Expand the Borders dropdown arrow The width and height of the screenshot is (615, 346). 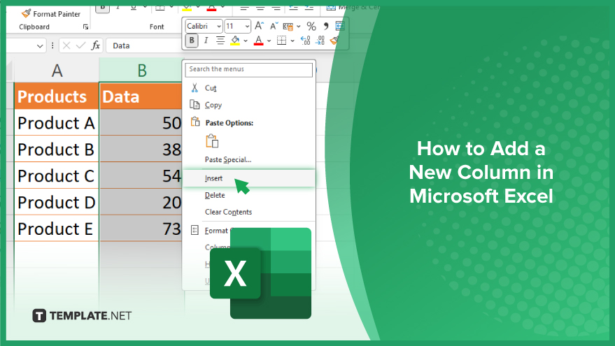tap(292, 41)
